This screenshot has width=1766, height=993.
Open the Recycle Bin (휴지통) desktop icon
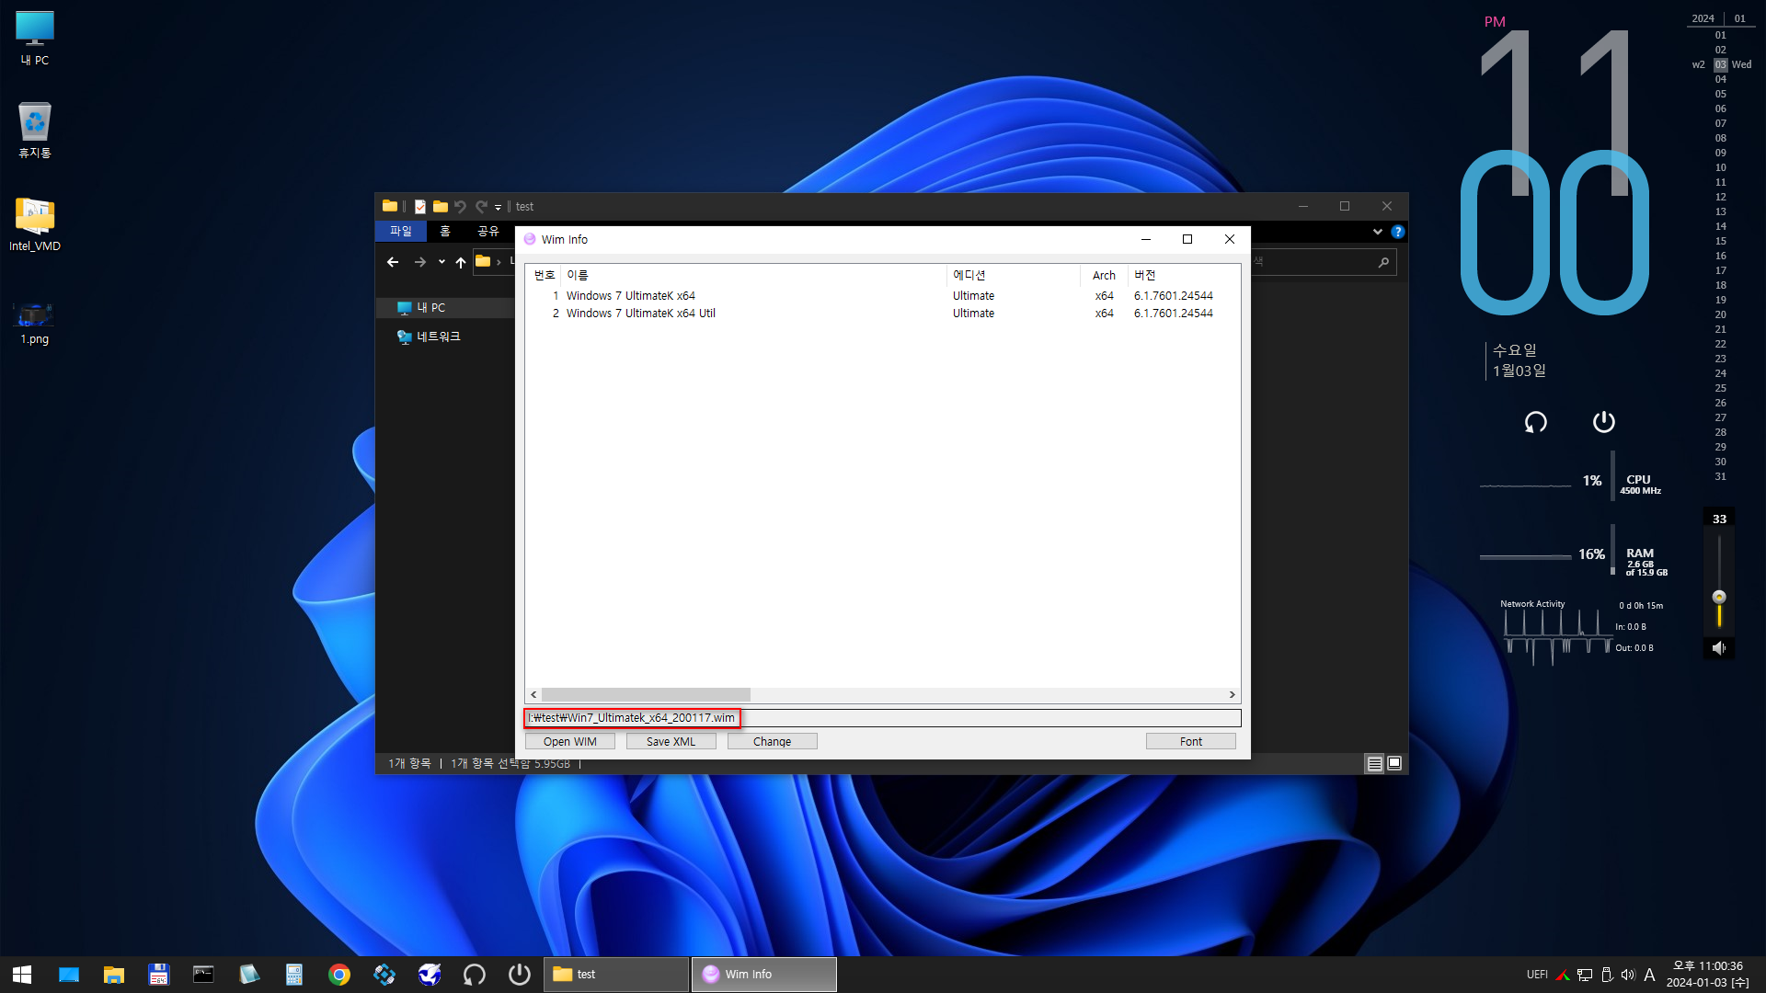click(35, 130)
